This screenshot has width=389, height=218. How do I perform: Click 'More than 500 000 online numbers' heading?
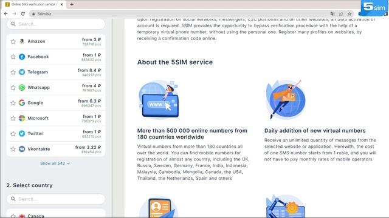click(x=192, y=134)
